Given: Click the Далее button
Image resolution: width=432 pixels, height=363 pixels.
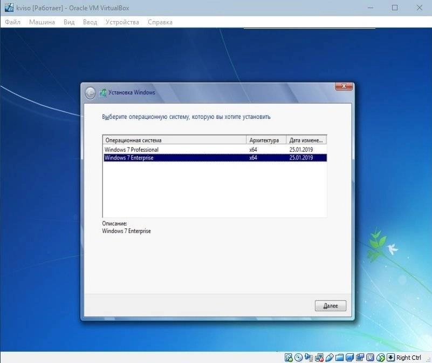Looking at the screenshot, I should tap(330, 306).
